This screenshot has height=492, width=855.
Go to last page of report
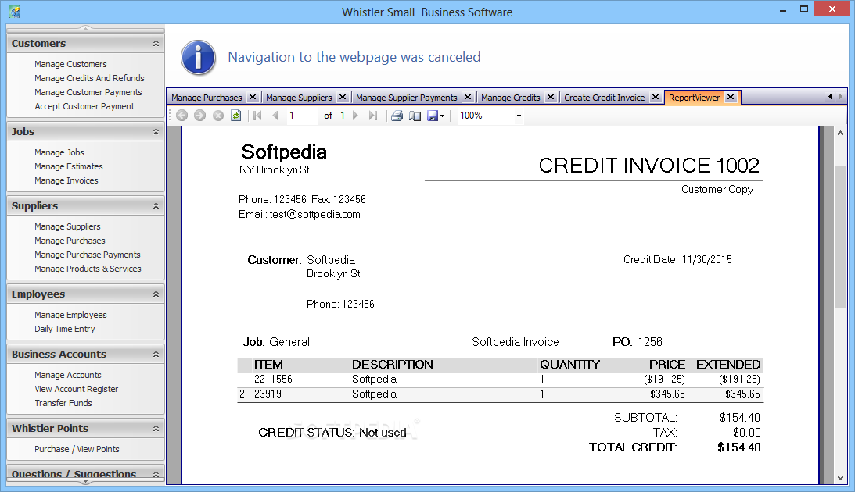[x=373, y=116]
